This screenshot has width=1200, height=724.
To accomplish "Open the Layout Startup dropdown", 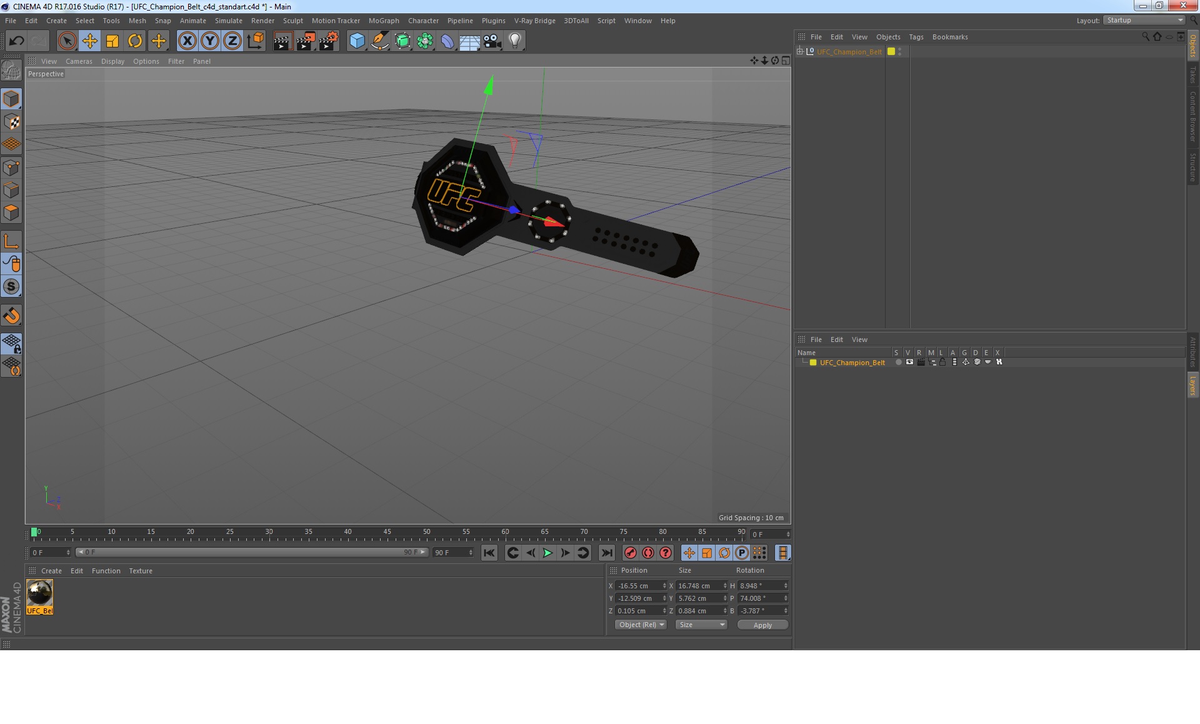I will pyautogui.click(x=1144, y=20).
